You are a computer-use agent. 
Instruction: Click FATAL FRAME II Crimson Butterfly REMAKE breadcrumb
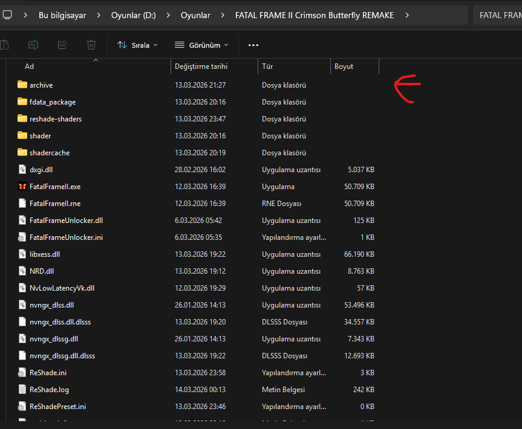(315, 15)
